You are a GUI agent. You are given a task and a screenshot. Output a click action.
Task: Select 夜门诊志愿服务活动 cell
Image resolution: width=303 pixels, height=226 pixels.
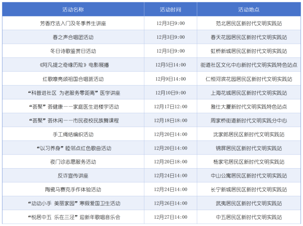coord(73,162)
